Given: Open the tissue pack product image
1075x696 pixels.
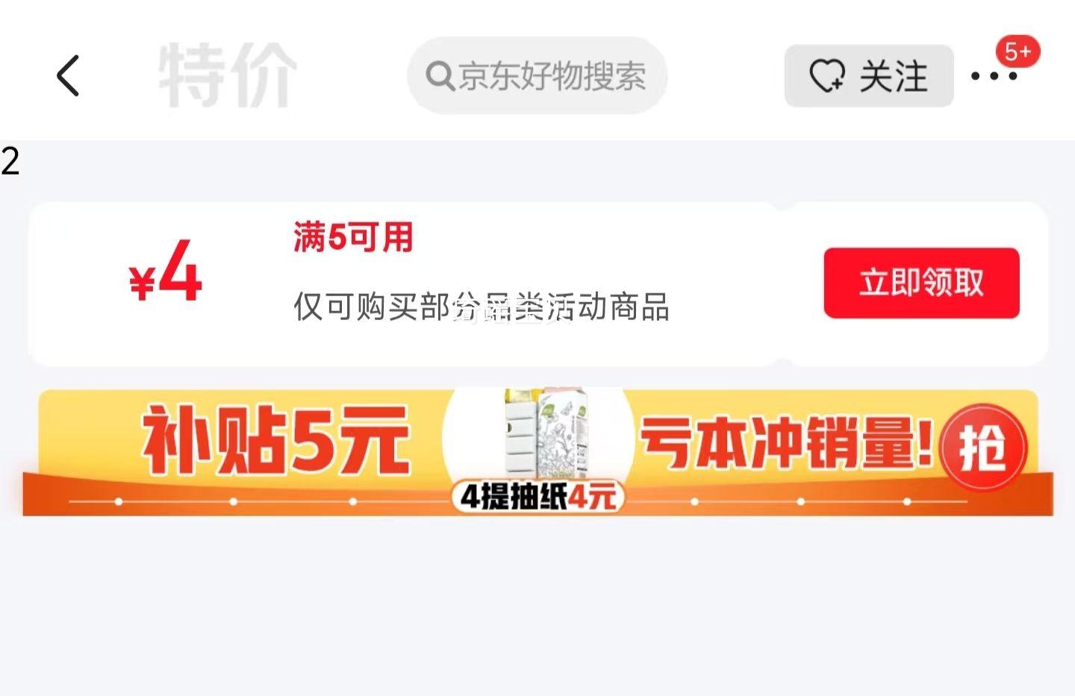Looking at the screenshot, I should [546, 435].
